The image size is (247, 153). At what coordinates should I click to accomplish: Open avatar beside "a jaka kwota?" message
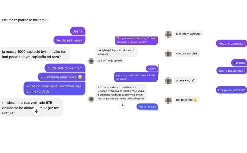[x=168, y=80]
